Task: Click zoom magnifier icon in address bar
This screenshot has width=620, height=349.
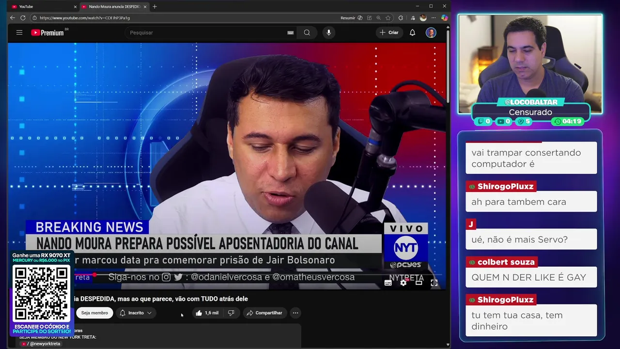Action: point(378,18)
